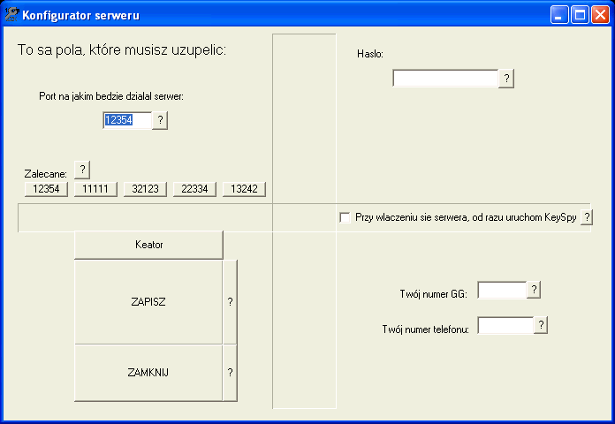The height and width of the screenshot is (424, 615).
Task: Pick recommended port 32123
Action: (145, 189)
